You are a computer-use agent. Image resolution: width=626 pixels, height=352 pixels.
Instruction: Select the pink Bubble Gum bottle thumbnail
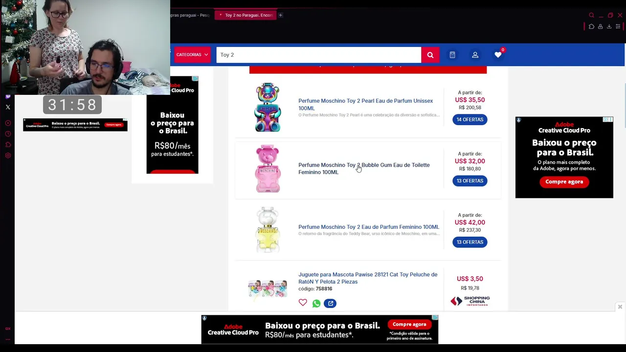coord(268,168)
